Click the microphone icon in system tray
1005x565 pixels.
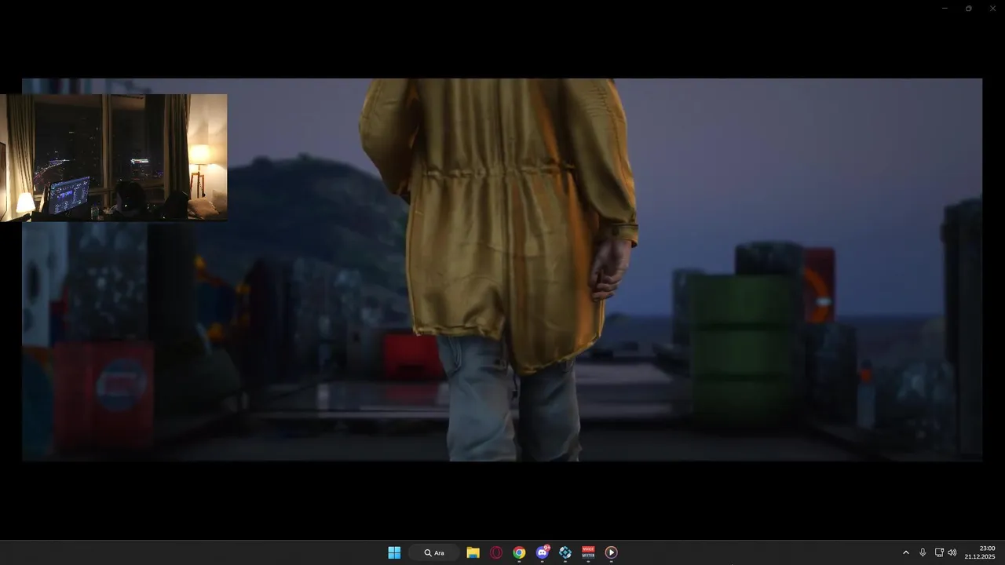pos(923,552)
